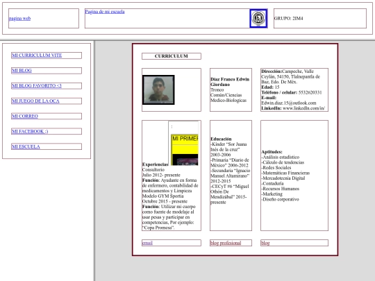Image resolution: width=375 pixels, height=281 pixels.
Task: Select 'LinkedIn: www.linkedIn.com/in/' line
Action: pyautogui.click(x=293, y=108)
